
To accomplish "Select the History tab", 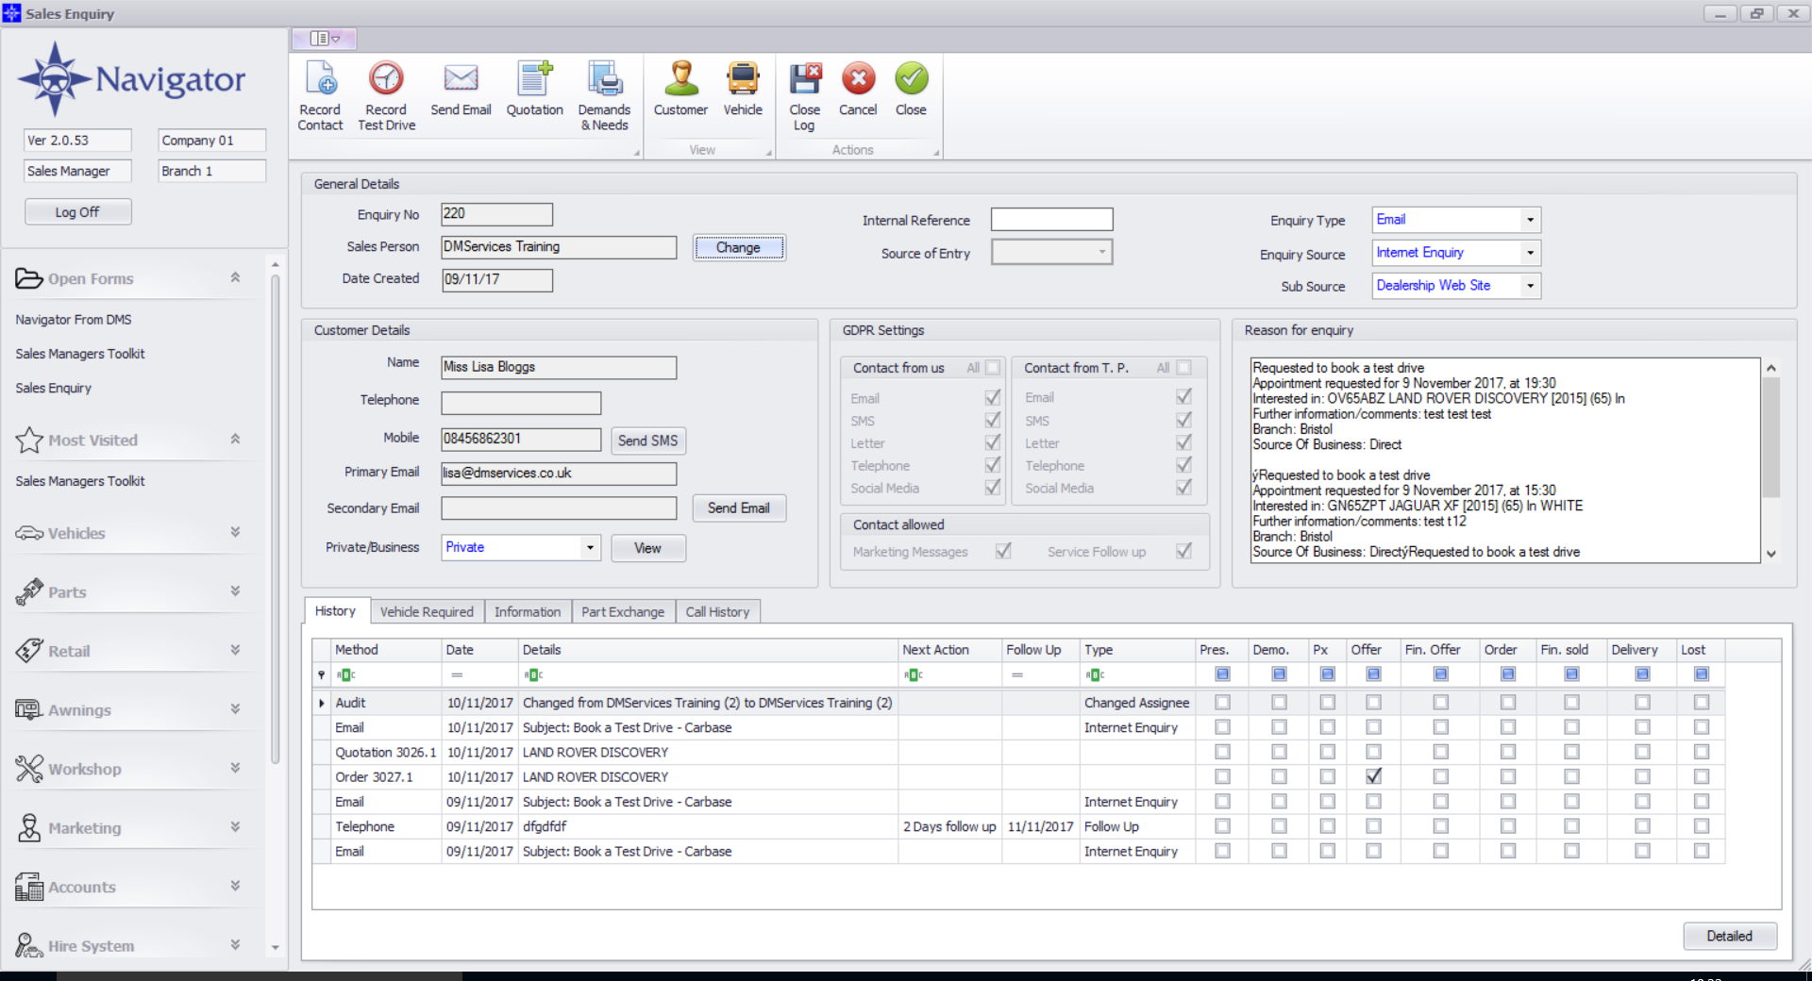I will tap(335, 610).
